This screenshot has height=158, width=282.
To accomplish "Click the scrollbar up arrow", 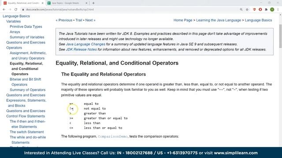I will coord(280,15).
